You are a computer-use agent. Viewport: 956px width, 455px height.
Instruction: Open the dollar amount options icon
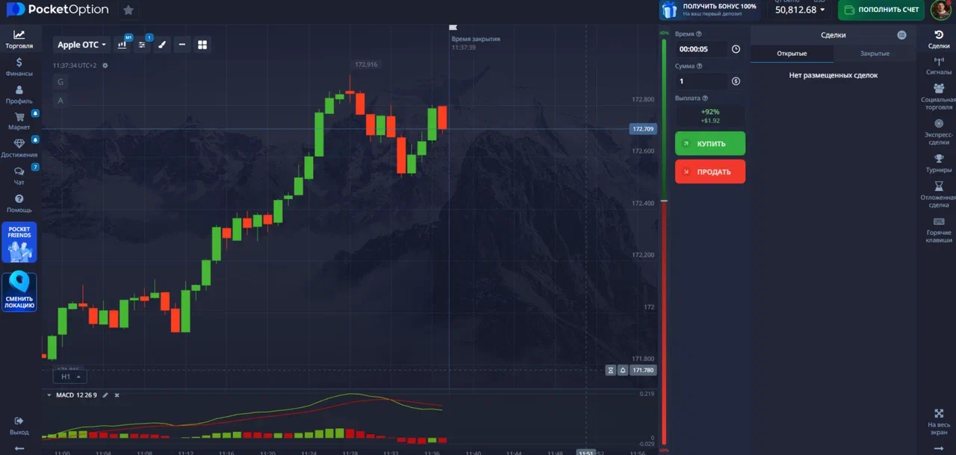(x=736, y=81)
